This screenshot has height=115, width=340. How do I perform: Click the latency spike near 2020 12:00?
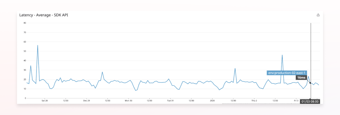(x=235, y=69)
